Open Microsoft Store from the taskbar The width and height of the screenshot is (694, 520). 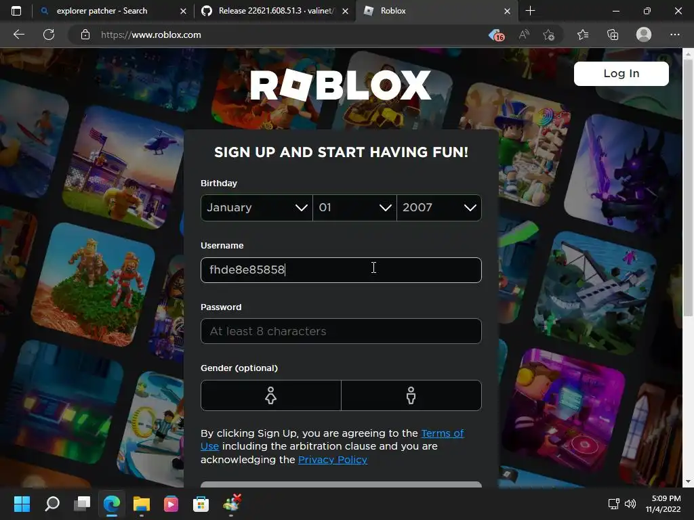201,504
